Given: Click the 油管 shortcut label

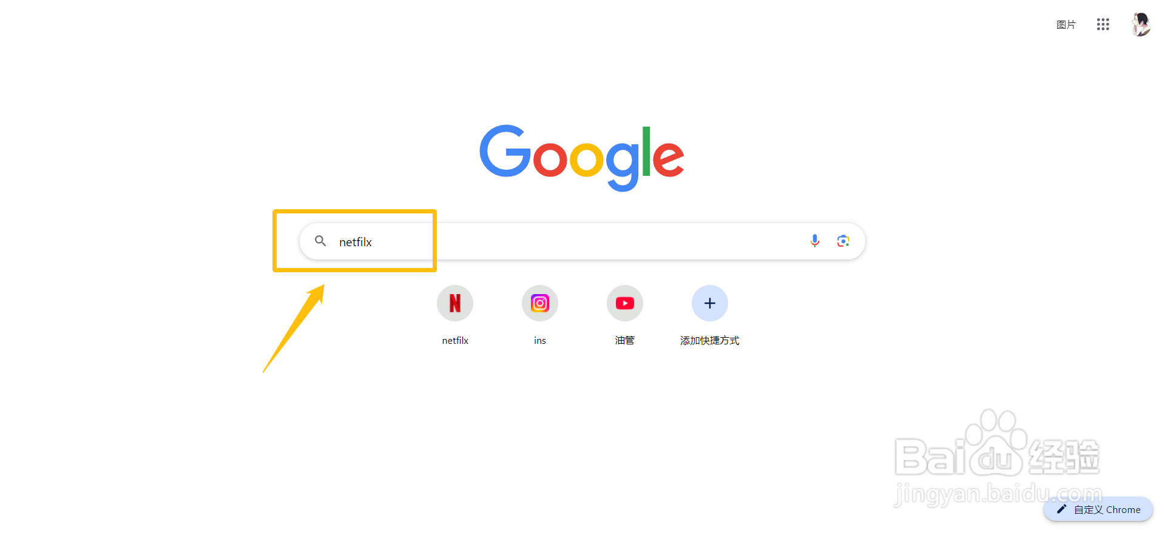Looking at the screenshot, I should click(x=625, y=341).
